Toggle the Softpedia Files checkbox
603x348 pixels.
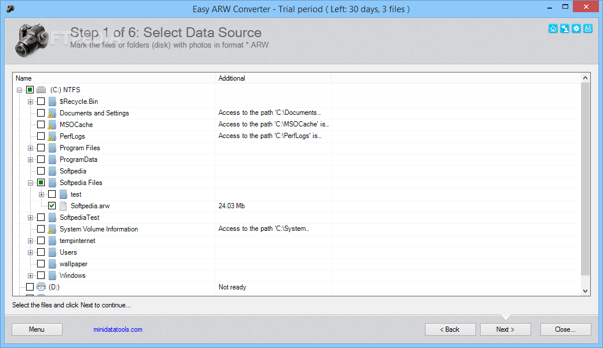tap(41, 183)
